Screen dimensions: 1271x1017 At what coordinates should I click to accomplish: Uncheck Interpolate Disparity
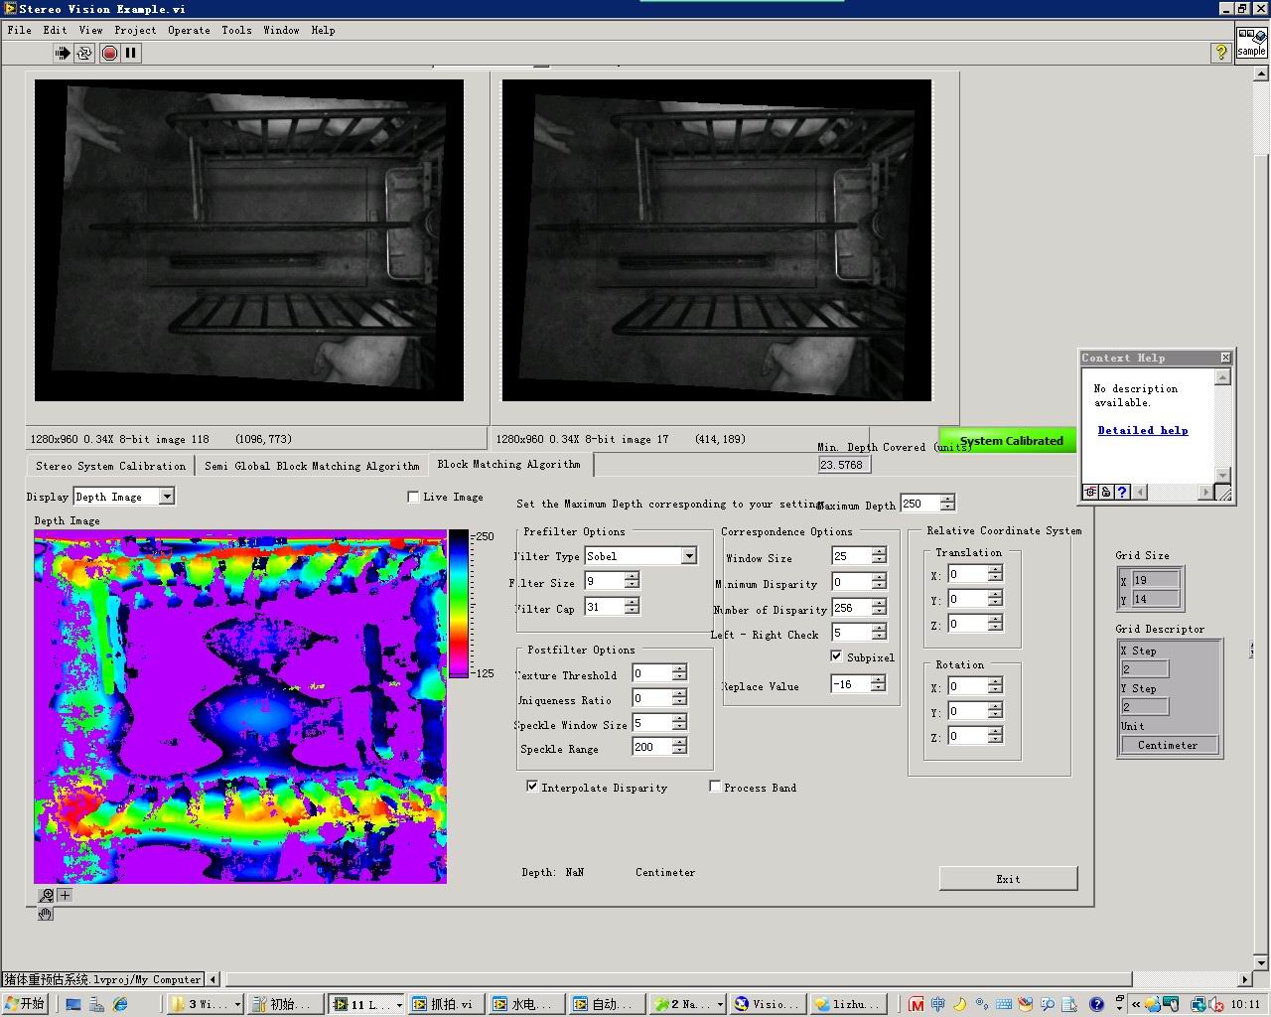(532, 787)
